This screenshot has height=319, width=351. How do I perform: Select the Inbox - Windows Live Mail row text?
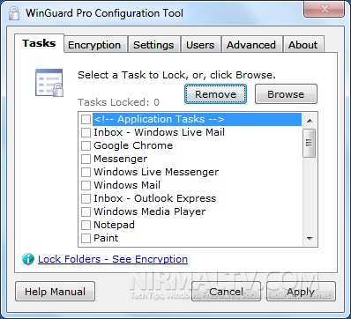click(159, 132)
